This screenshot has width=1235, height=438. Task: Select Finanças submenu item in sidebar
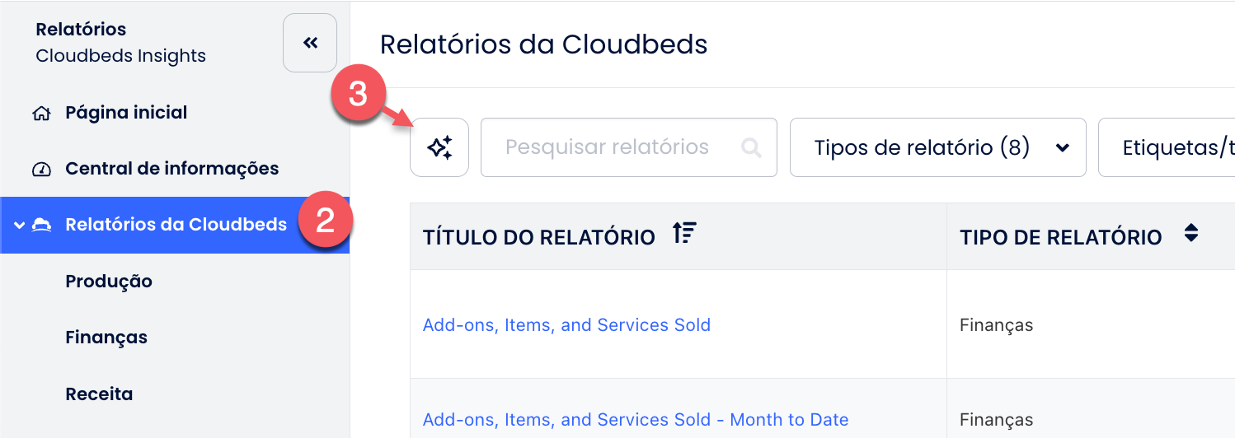[106, 338]
